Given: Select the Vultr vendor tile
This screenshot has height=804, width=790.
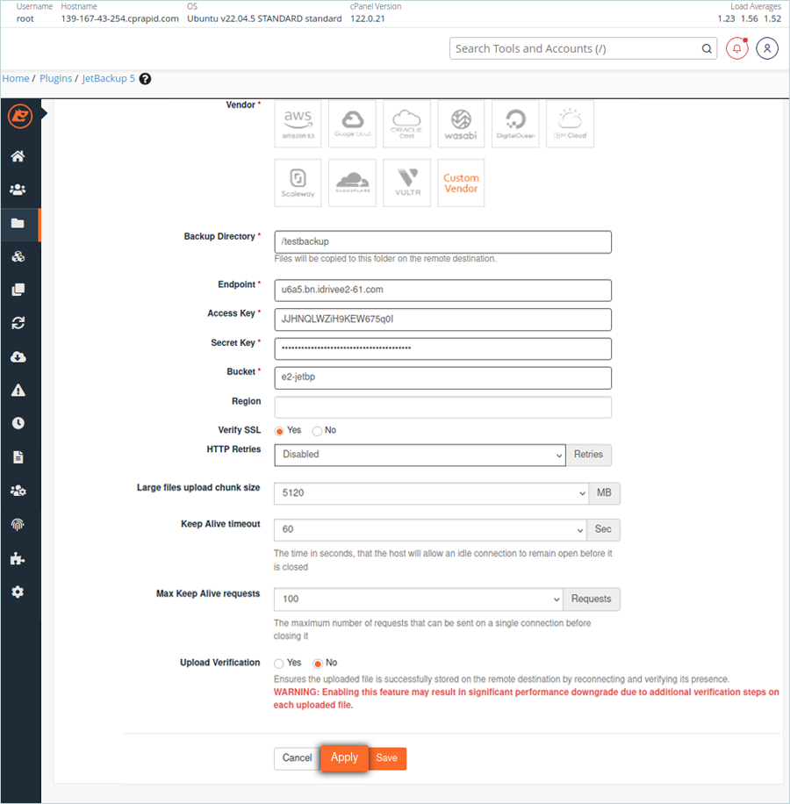Looking at the screenshot, I should 407,183.
